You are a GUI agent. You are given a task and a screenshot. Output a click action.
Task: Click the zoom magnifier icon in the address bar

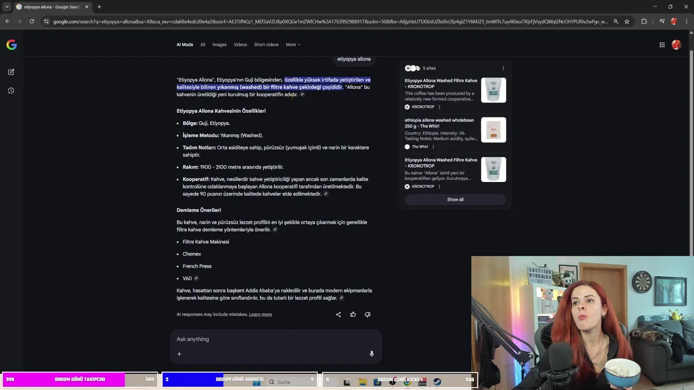(615, 21)
